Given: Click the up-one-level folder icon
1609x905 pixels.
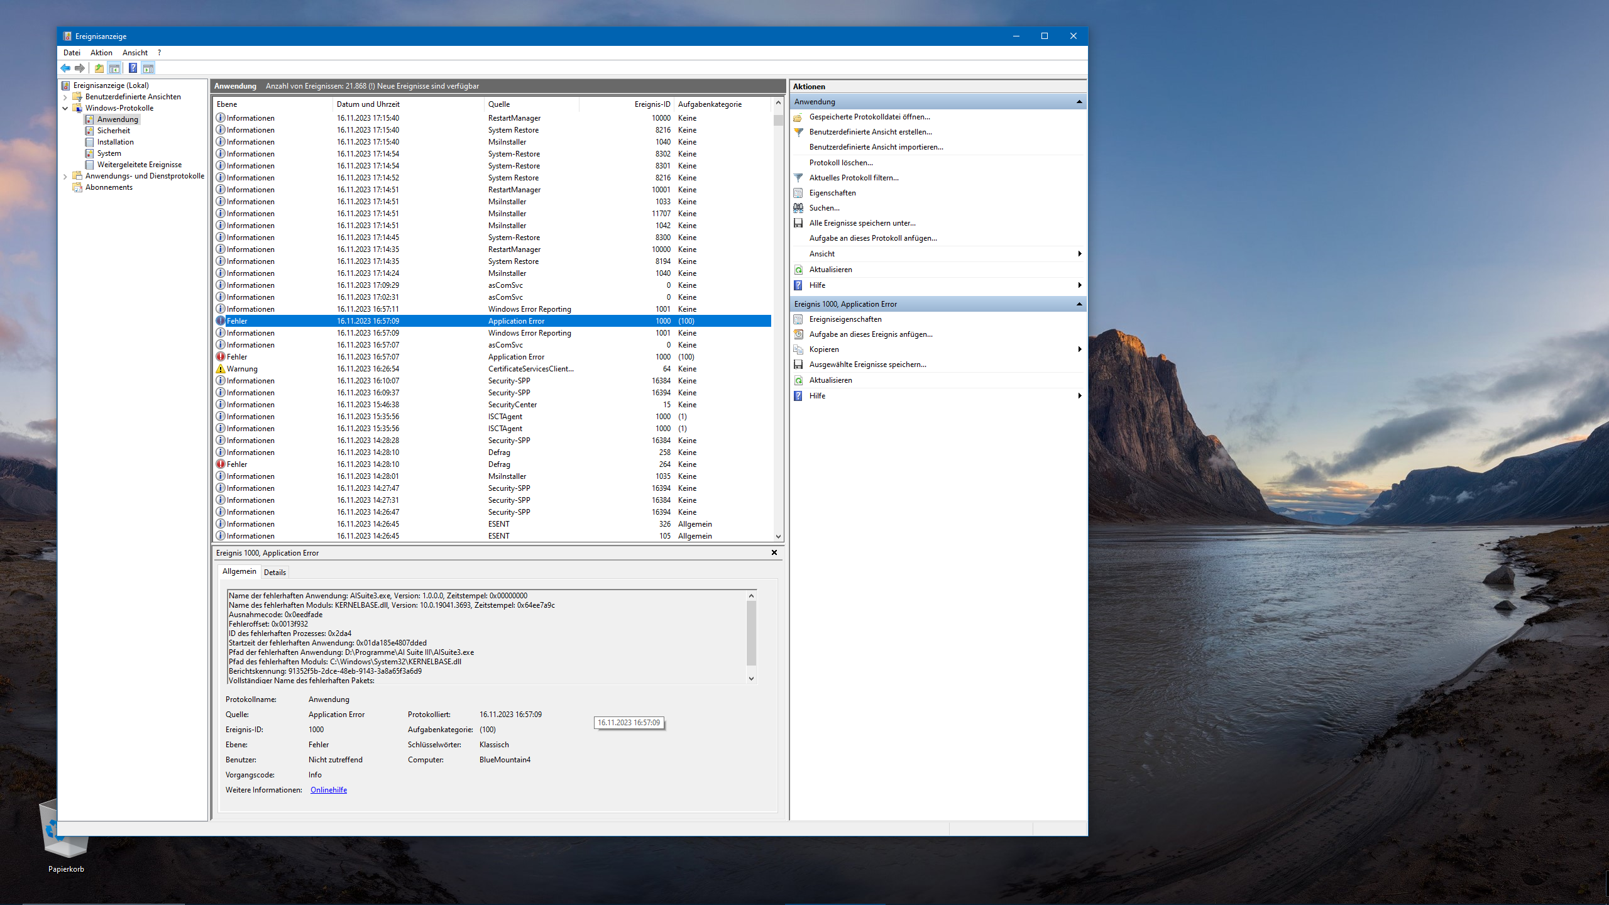Looking at the screenshot, I should (99, 68).
